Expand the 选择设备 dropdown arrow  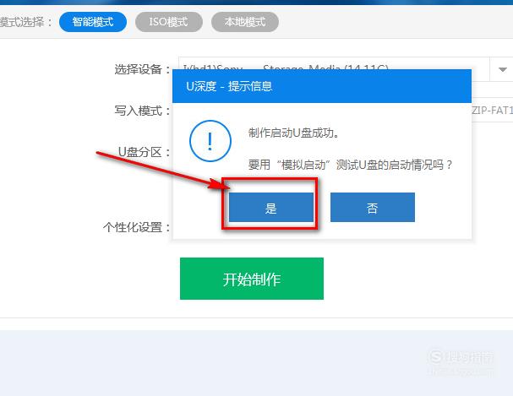502,69
